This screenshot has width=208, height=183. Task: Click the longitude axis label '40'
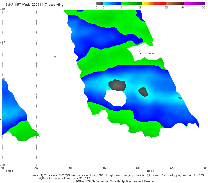pyautogui.click(x=70, y=168)
